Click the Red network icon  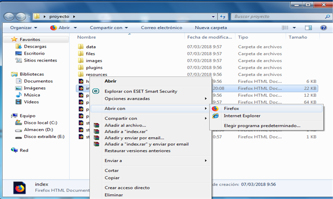(14, 150)
